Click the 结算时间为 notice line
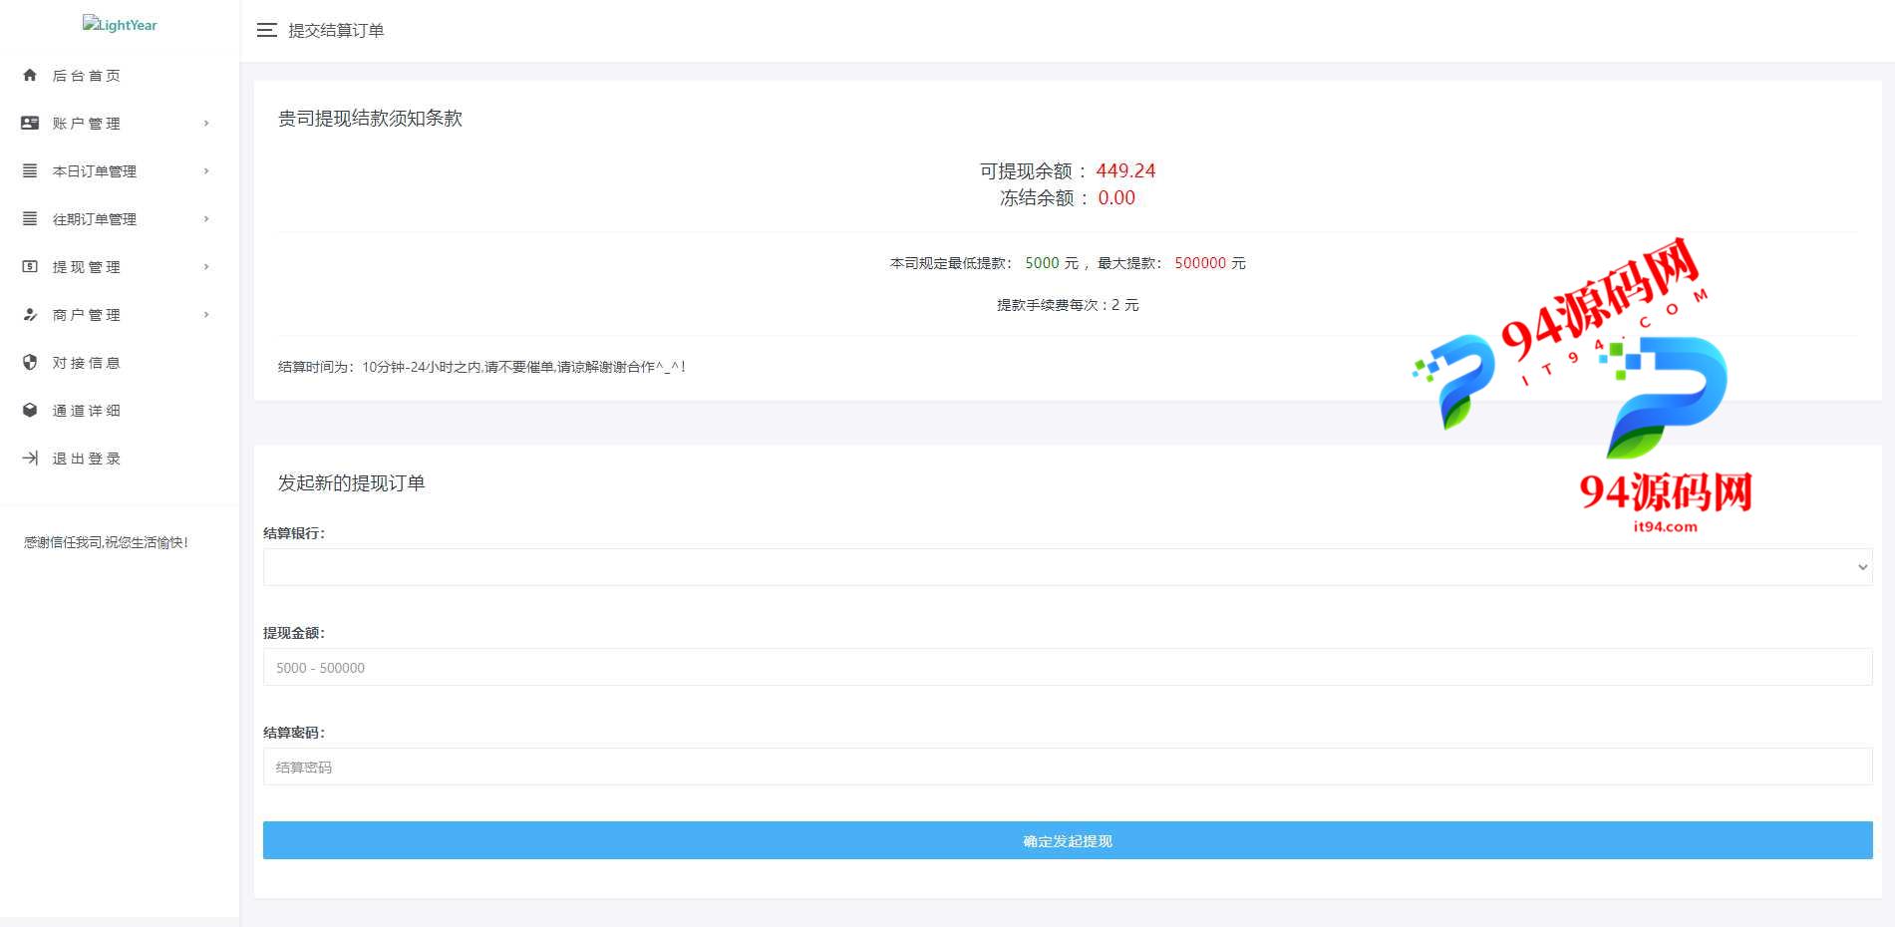 (481, 367)
